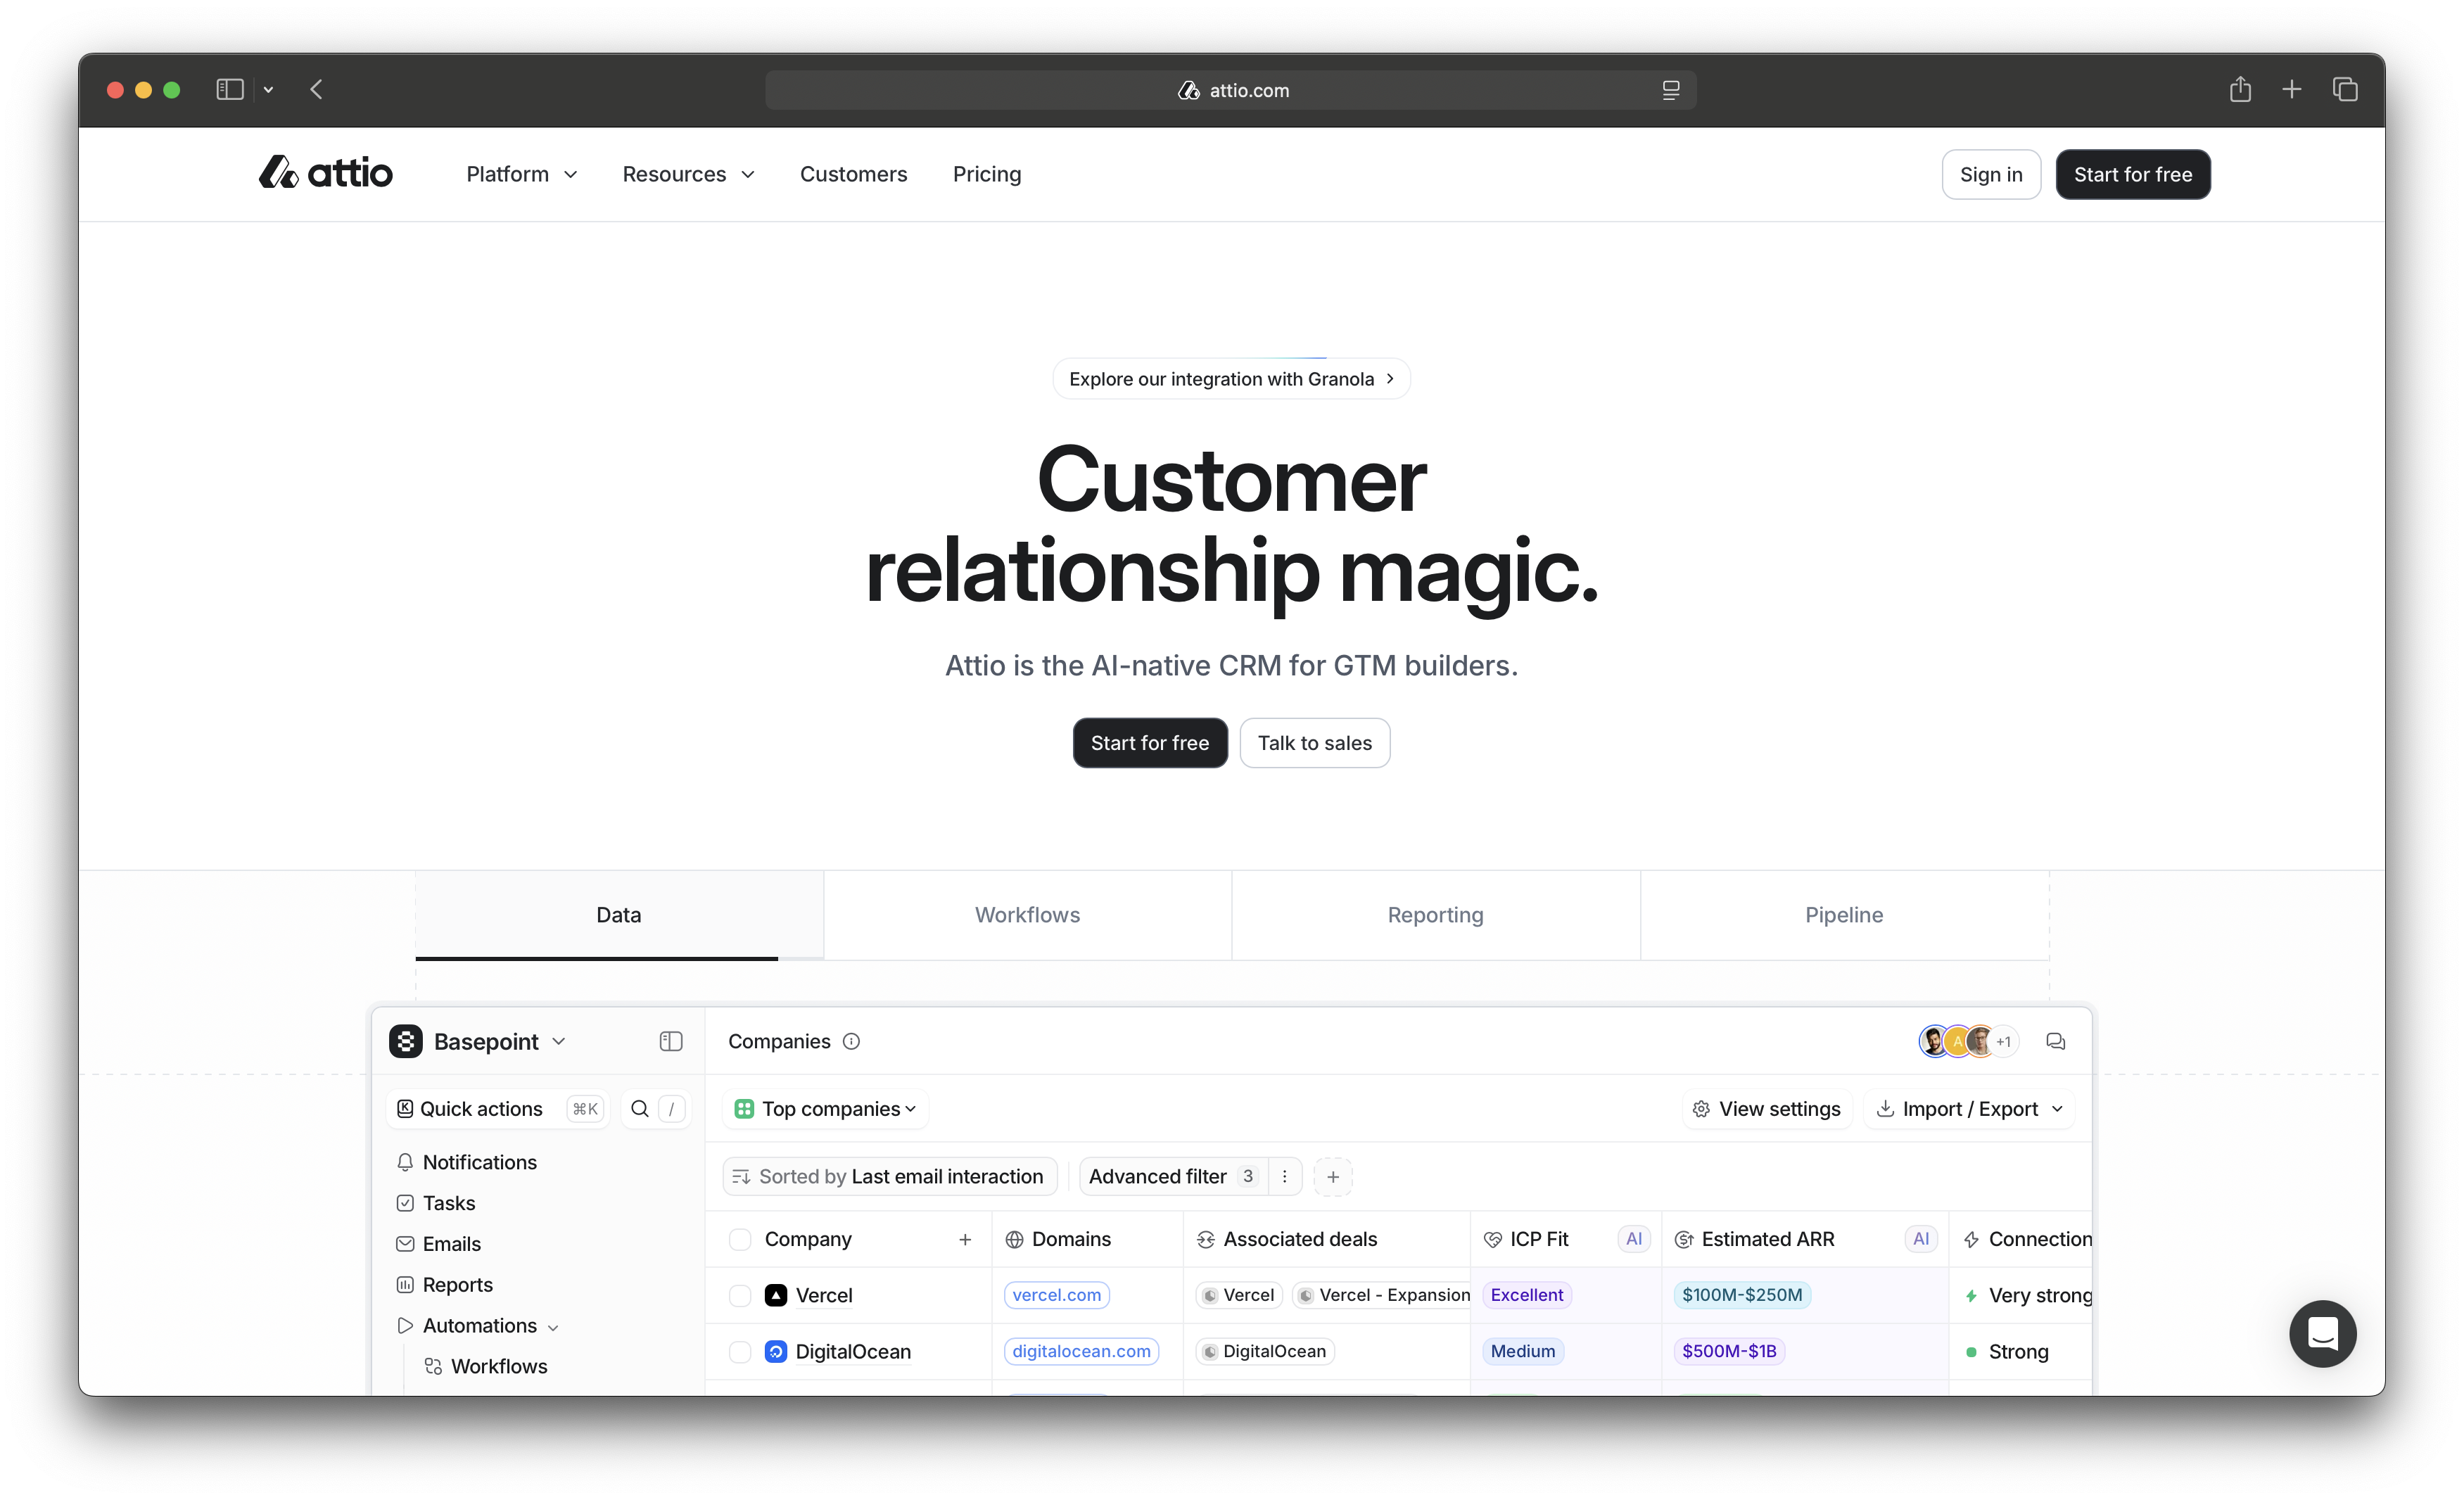
Task: Open the comments icon in the Companies header
Action: point(2055,1041)
